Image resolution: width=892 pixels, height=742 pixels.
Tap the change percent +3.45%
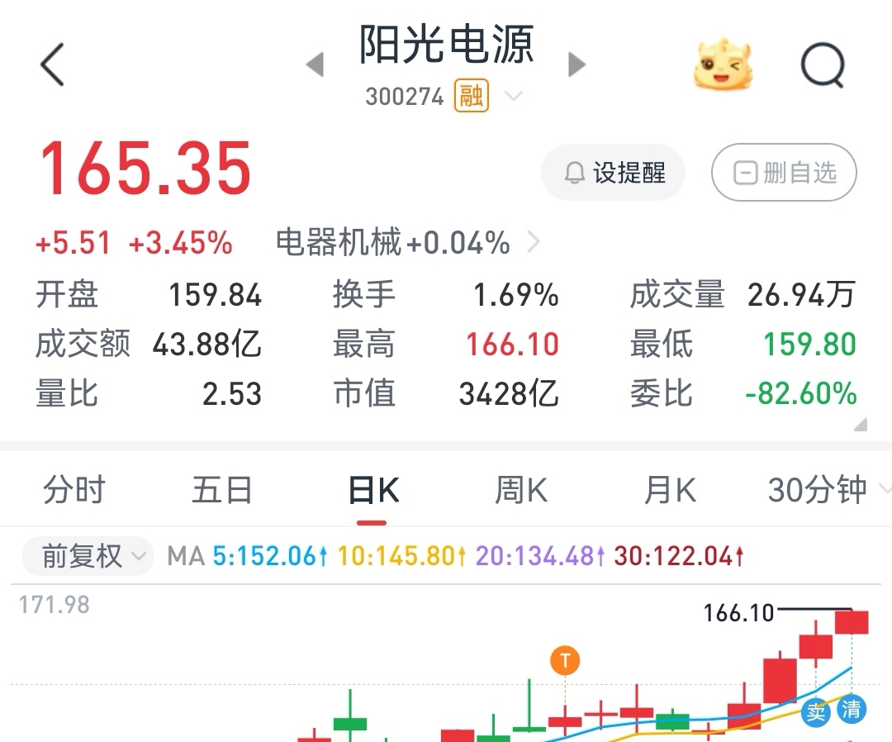181,243
